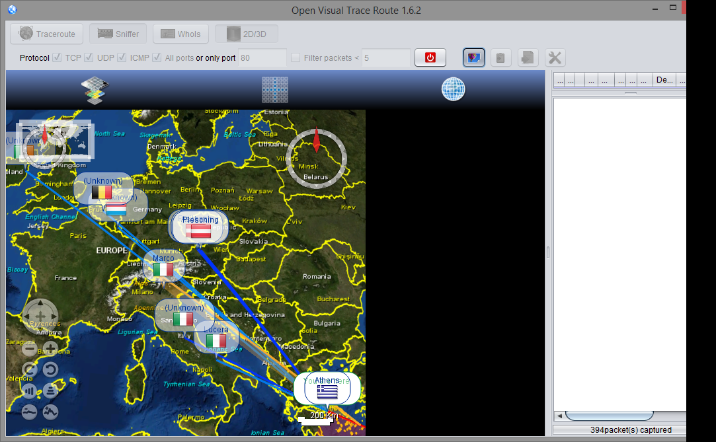
Task: Click the application globe icon in title bar
Action: pos(13,9)
